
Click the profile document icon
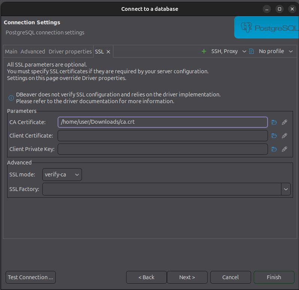click(x=251, y=51)
